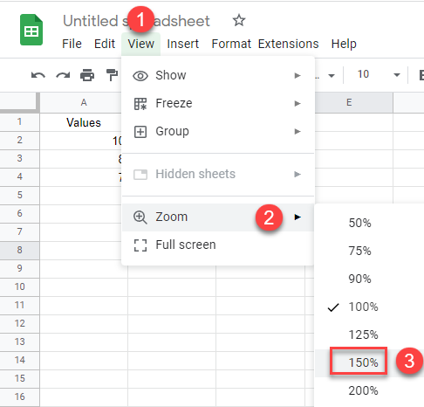Open the Extensions menu

(x=288, y=44)
